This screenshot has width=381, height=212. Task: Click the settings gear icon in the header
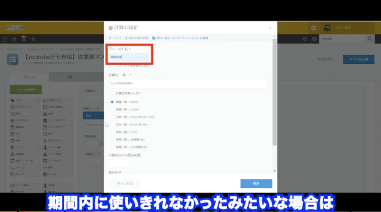point(305,39)
